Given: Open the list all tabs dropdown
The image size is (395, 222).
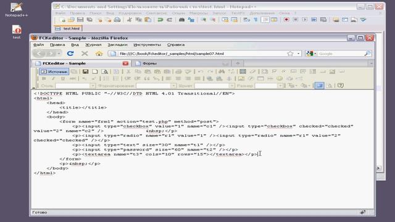Looking at the screenshot, I should tap(371, 64).
